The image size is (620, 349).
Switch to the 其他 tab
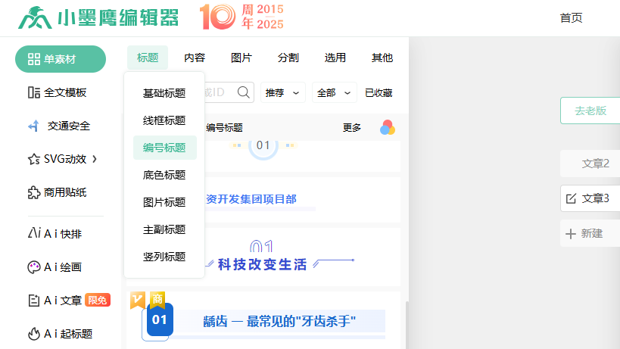(x=382, y=58)
